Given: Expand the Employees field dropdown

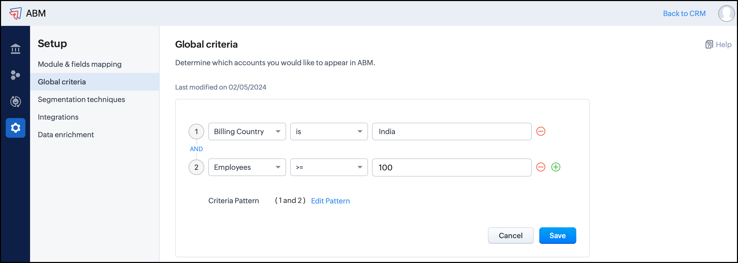Looking at the screenshot, I should 247,167.
